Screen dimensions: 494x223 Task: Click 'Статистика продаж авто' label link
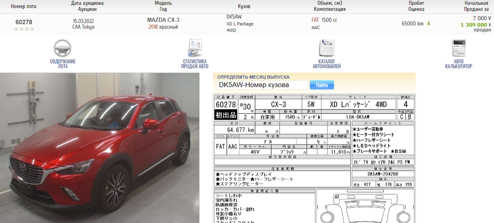tap(195, 64)
